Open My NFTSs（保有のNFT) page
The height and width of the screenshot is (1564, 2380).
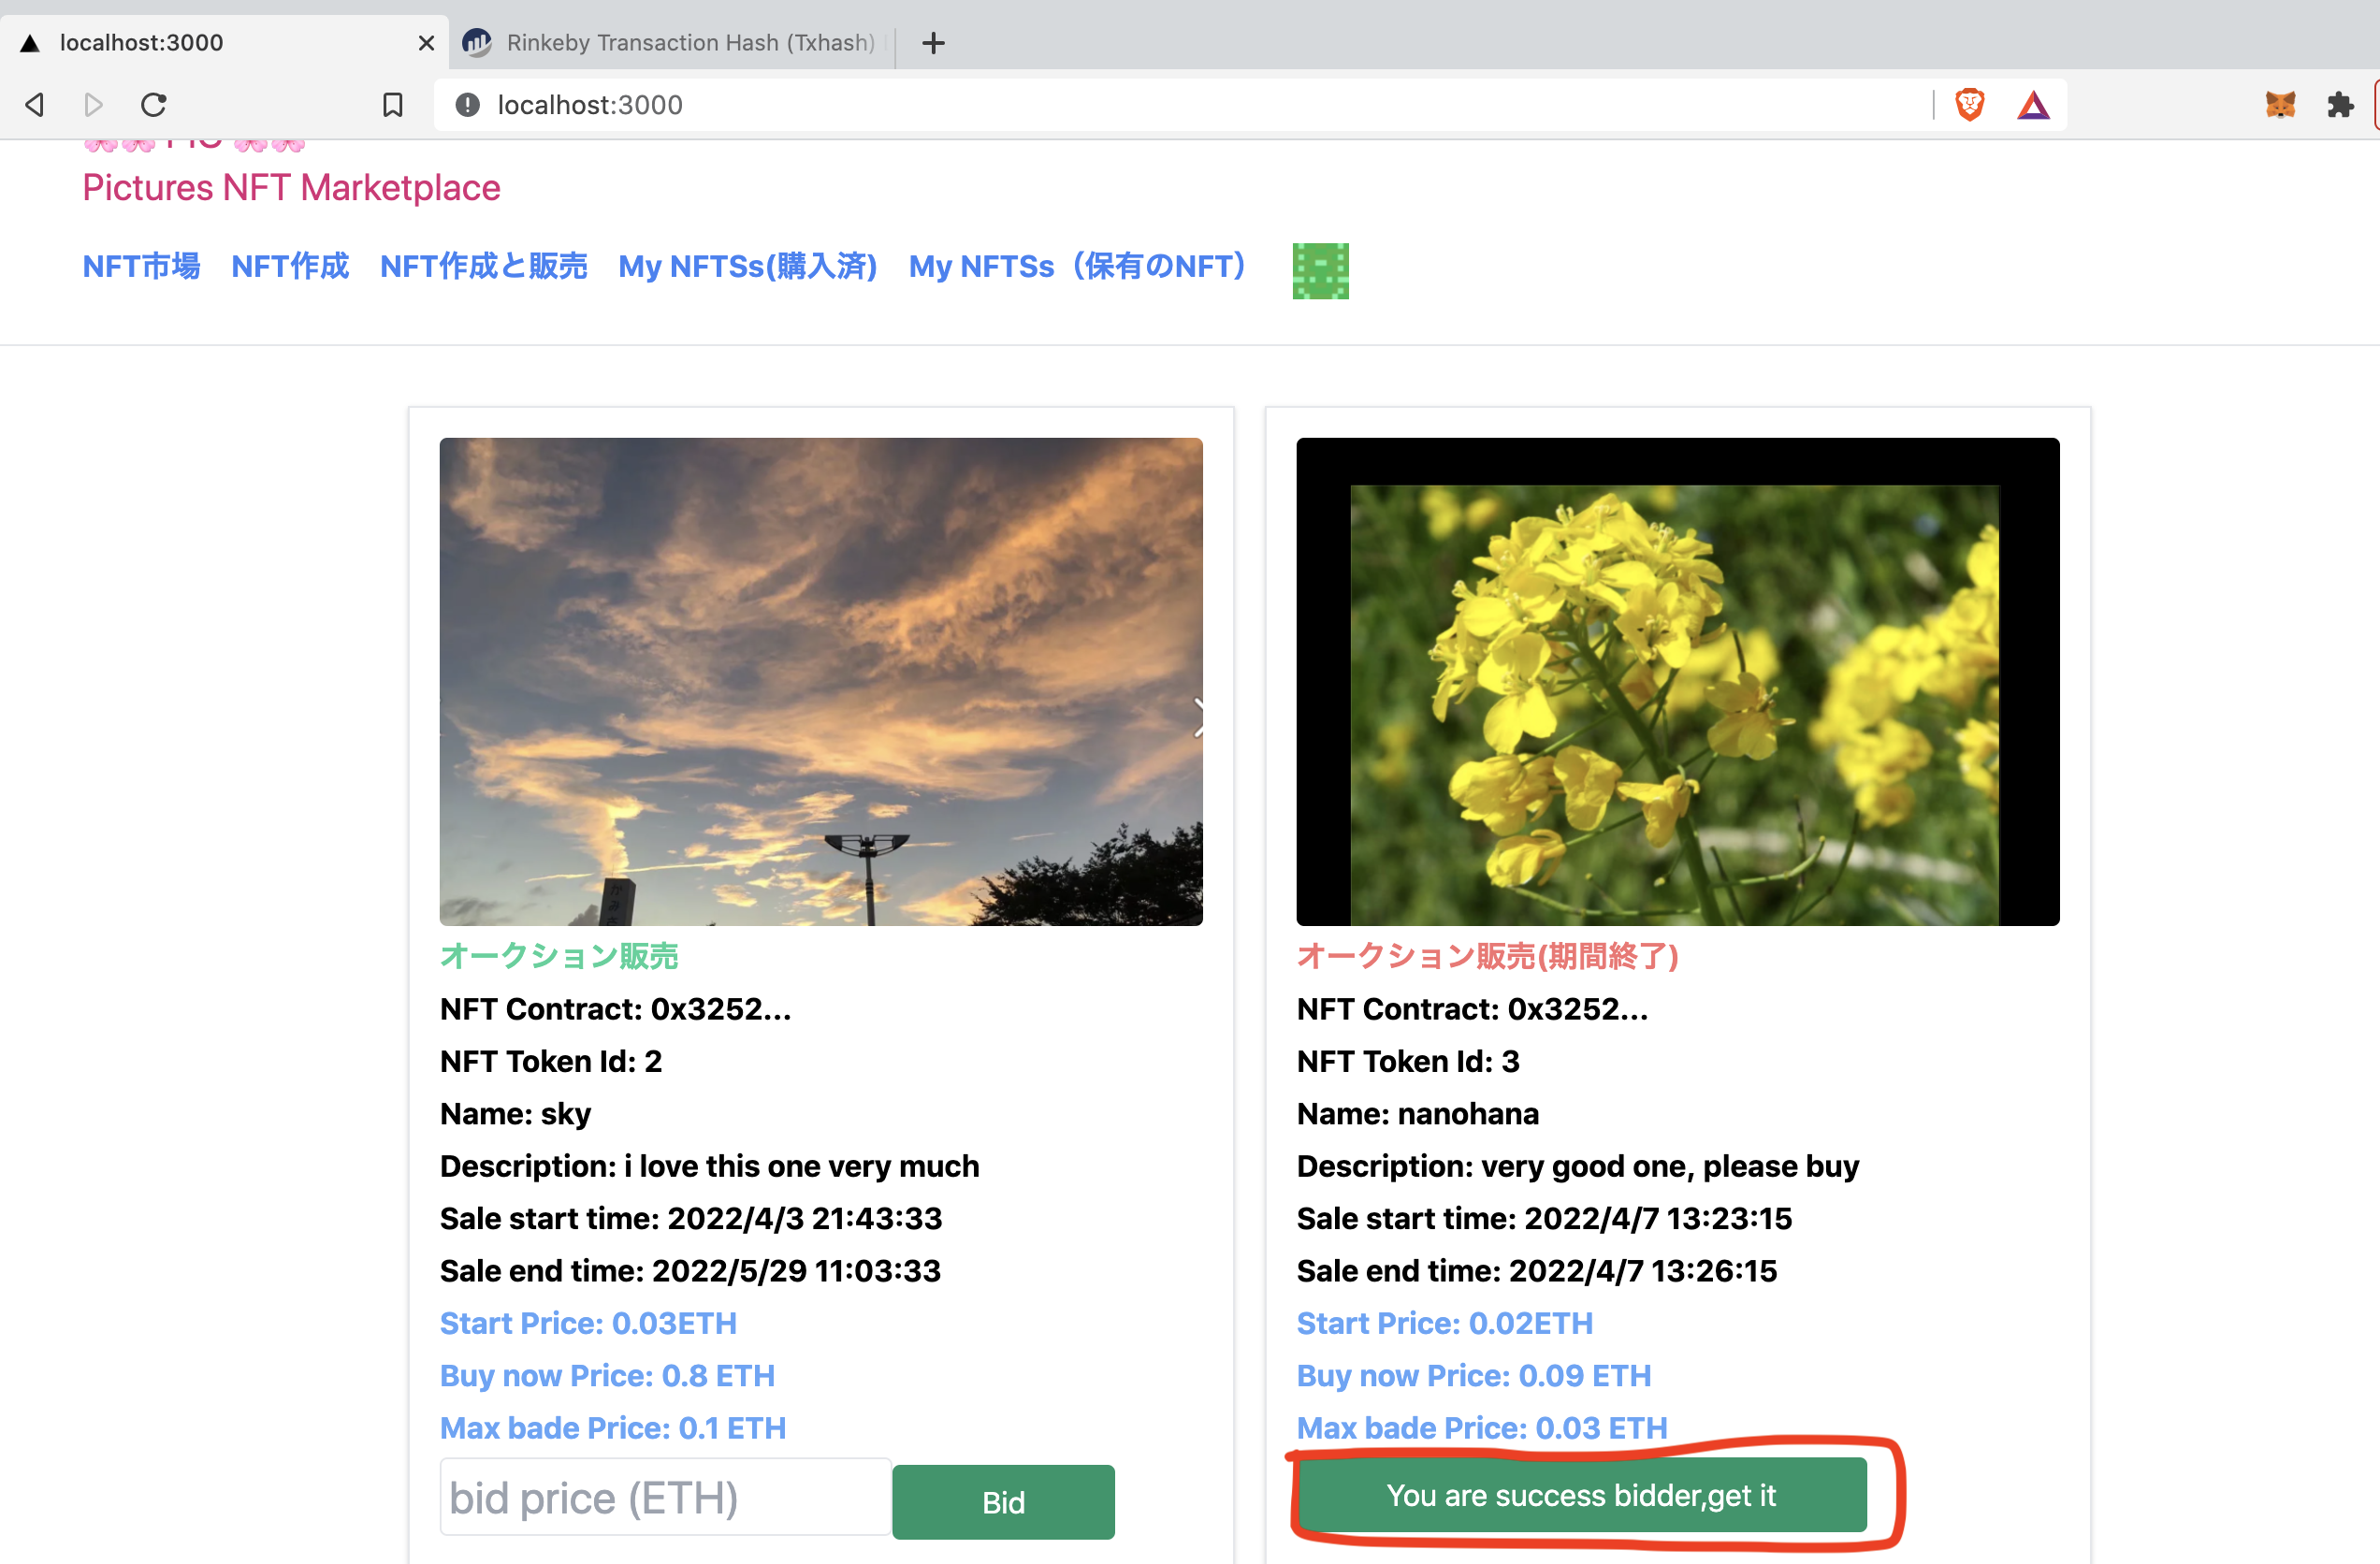coord(1078,266)
